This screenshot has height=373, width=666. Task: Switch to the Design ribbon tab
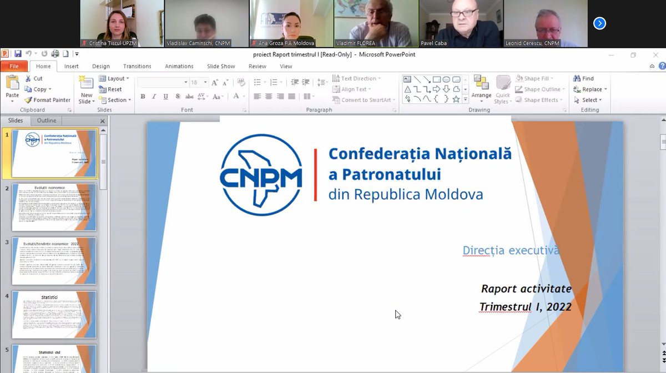101,66
